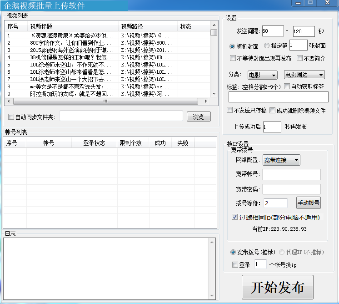This screenshot has width=339, height=304.
Task: Click the 宽带密码 input field
Action: coord(291,189)
